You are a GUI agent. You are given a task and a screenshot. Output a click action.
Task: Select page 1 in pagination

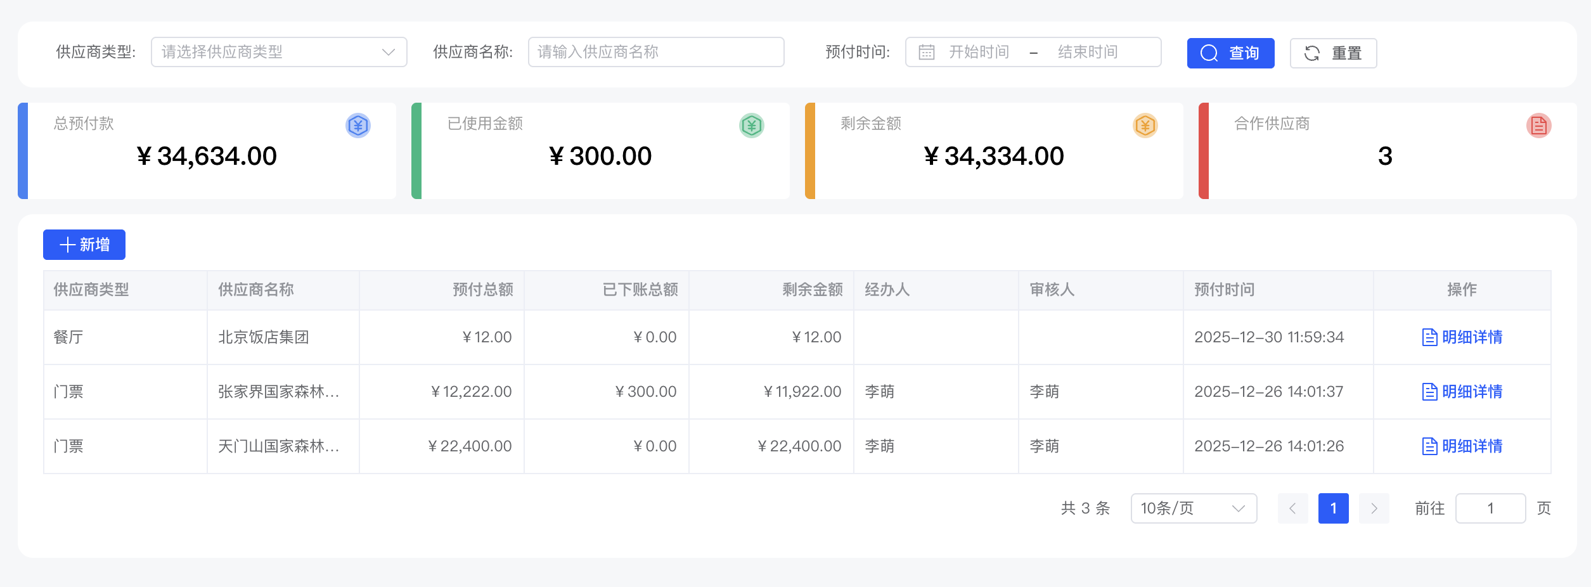[1334, 508]
